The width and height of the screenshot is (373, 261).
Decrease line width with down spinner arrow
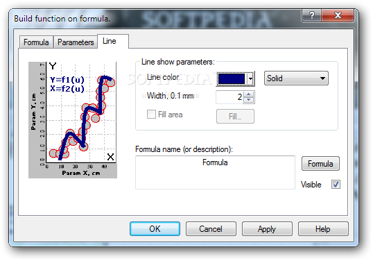click(x=249, y=100)
